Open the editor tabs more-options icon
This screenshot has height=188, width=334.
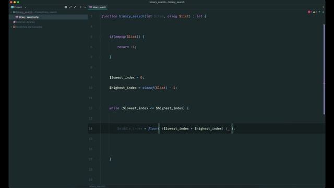point(323,7)
